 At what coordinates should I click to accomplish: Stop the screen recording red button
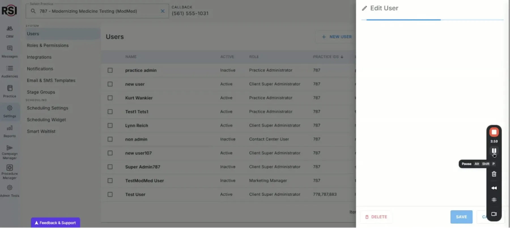pos(494,132)
